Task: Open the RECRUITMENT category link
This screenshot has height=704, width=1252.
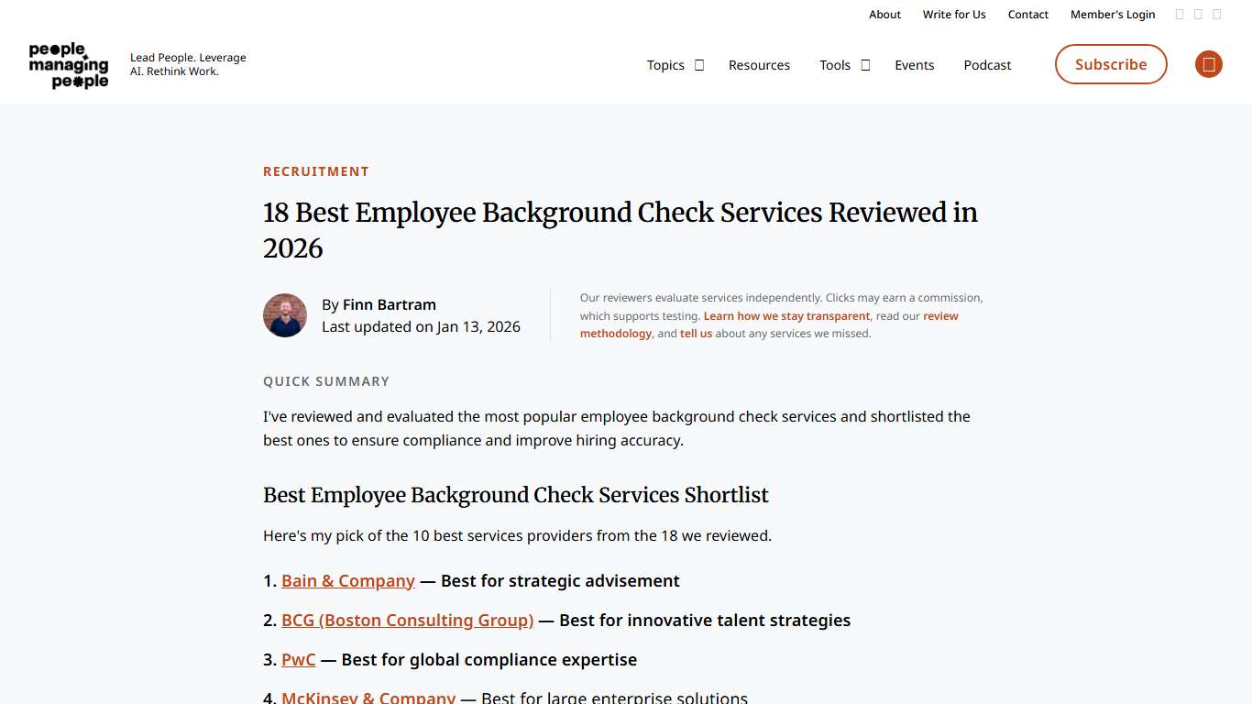Action: click(316, 171)
